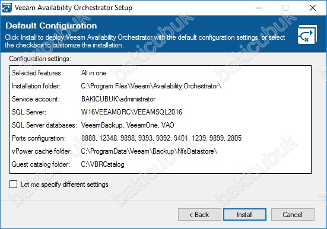Click the C:\VBRCatalog guest catalog value
Screen dimensions: 327x229
103,164
